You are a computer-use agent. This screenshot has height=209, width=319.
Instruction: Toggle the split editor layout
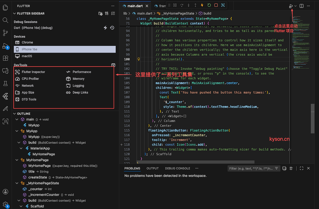pyautogui.click(x=301, y=6)
